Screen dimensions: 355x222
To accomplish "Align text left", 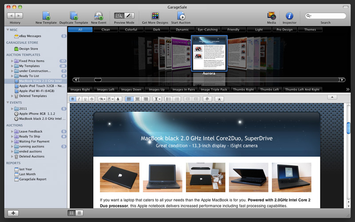I will click(x=129, y=99).
